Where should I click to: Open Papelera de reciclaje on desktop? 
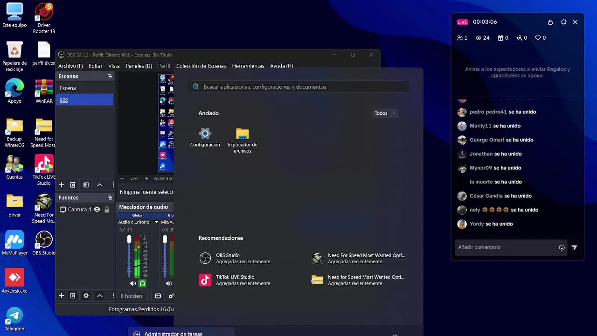pyautogui.click(x=14, y=56)
